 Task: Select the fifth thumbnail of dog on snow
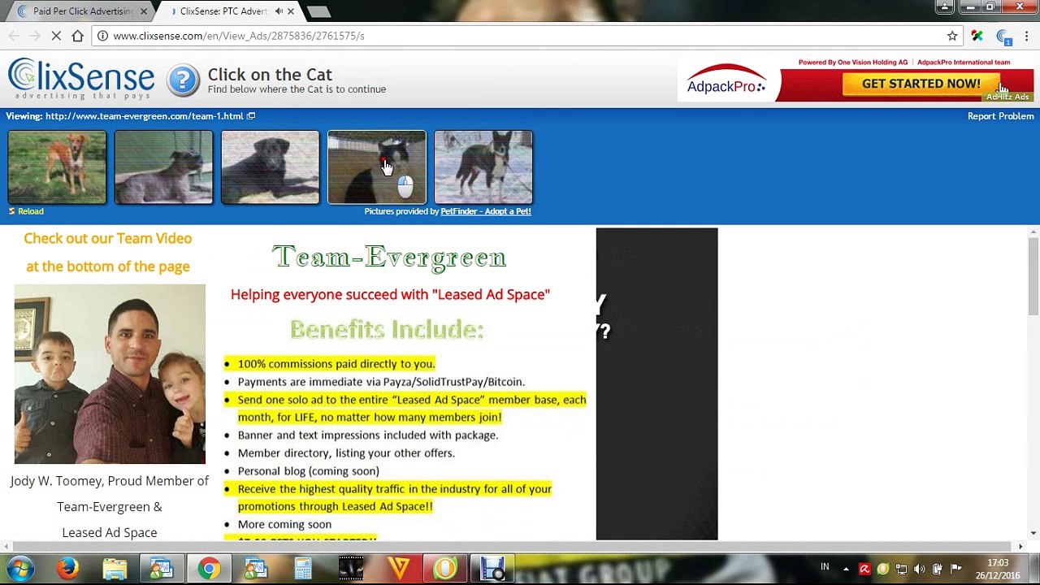click(x=483, y=167)
